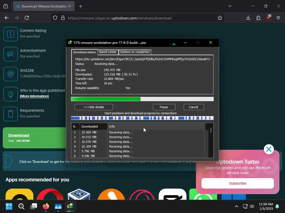Open the notifications bell icon

tap(277, 206)
